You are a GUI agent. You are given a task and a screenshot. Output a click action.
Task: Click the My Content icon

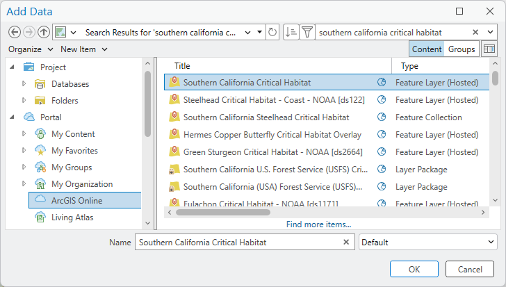[40, 134]
